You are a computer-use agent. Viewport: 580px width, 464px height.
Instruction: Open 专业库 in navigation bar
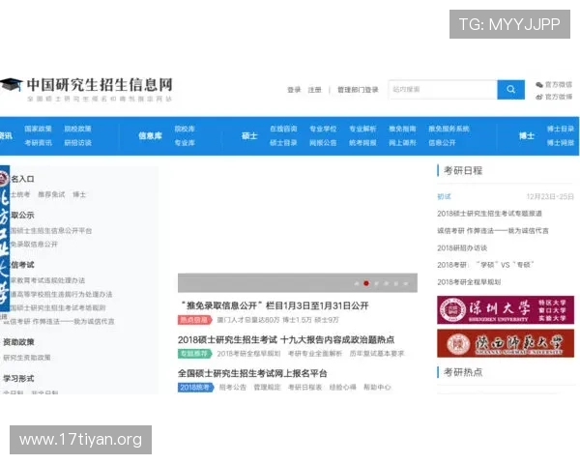point(185,143)
